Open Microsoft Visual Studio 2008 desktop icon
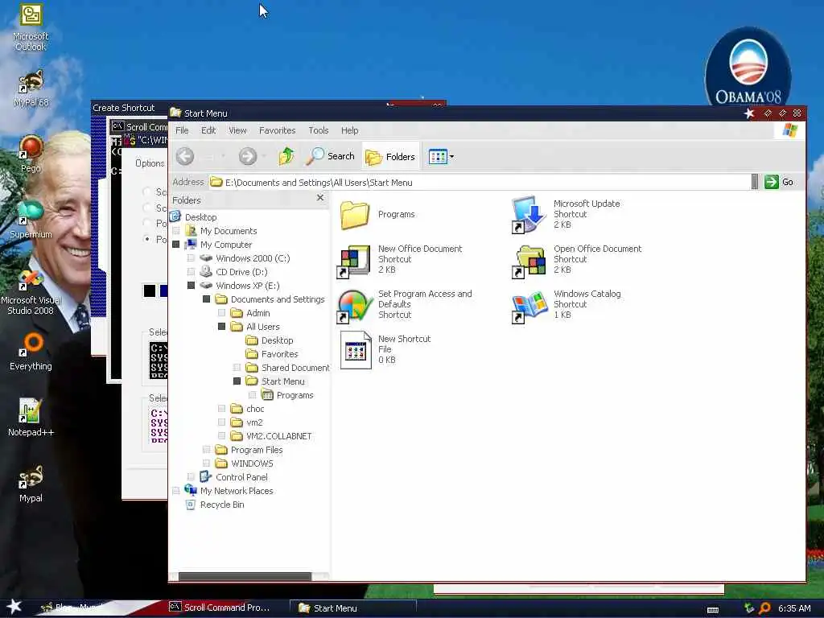Screen dimensions: 824x618 coord(31,291)
